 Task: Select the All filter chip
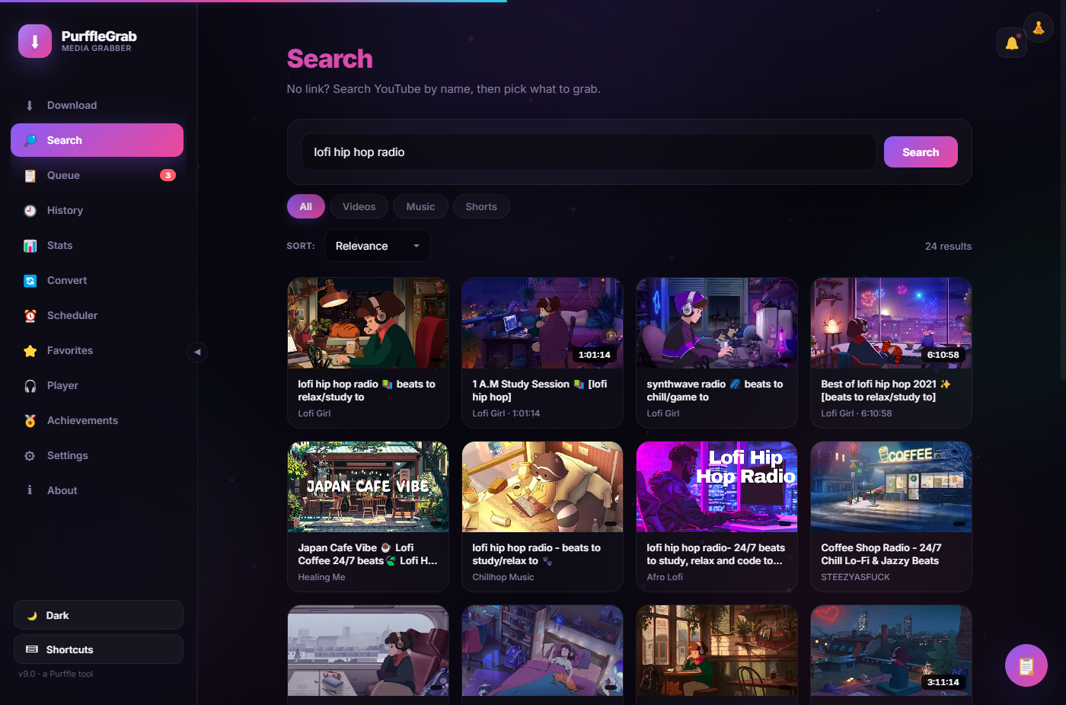click(x=305, y=206)
